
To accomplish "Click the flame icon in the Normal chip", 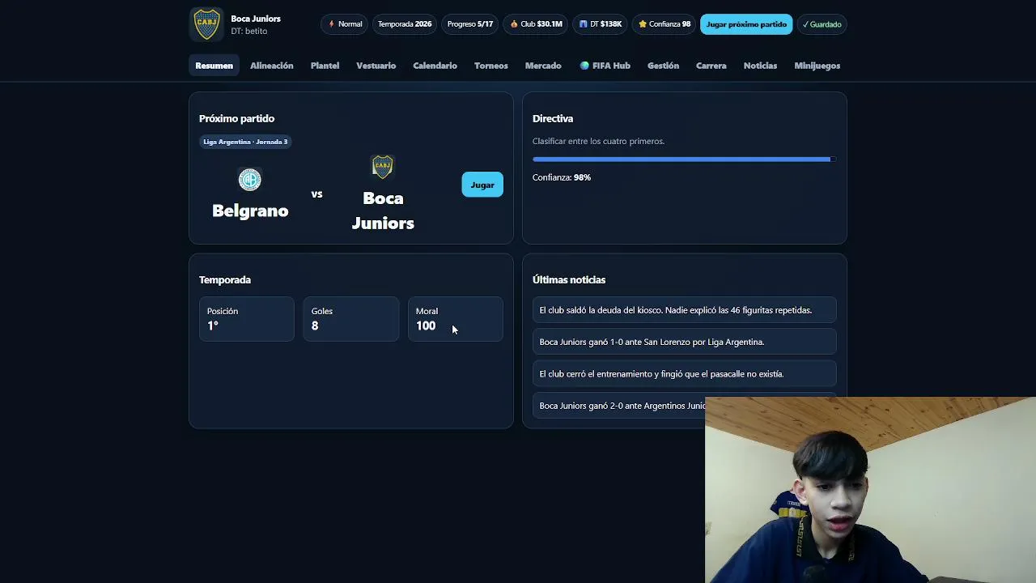I will coord(331,24).
